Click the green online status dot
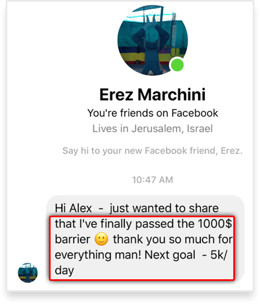260x304 pixels. pos(177,65)
